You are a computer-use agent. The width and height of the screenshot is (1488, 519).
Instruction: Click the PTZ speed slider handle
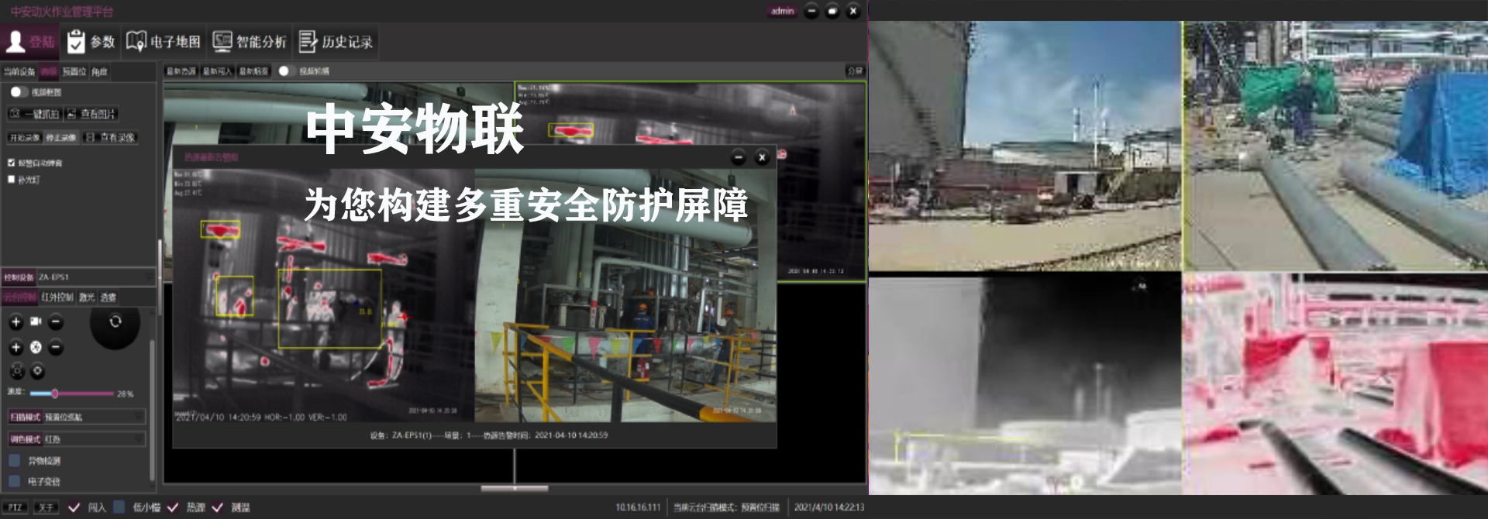click(54, 394)
